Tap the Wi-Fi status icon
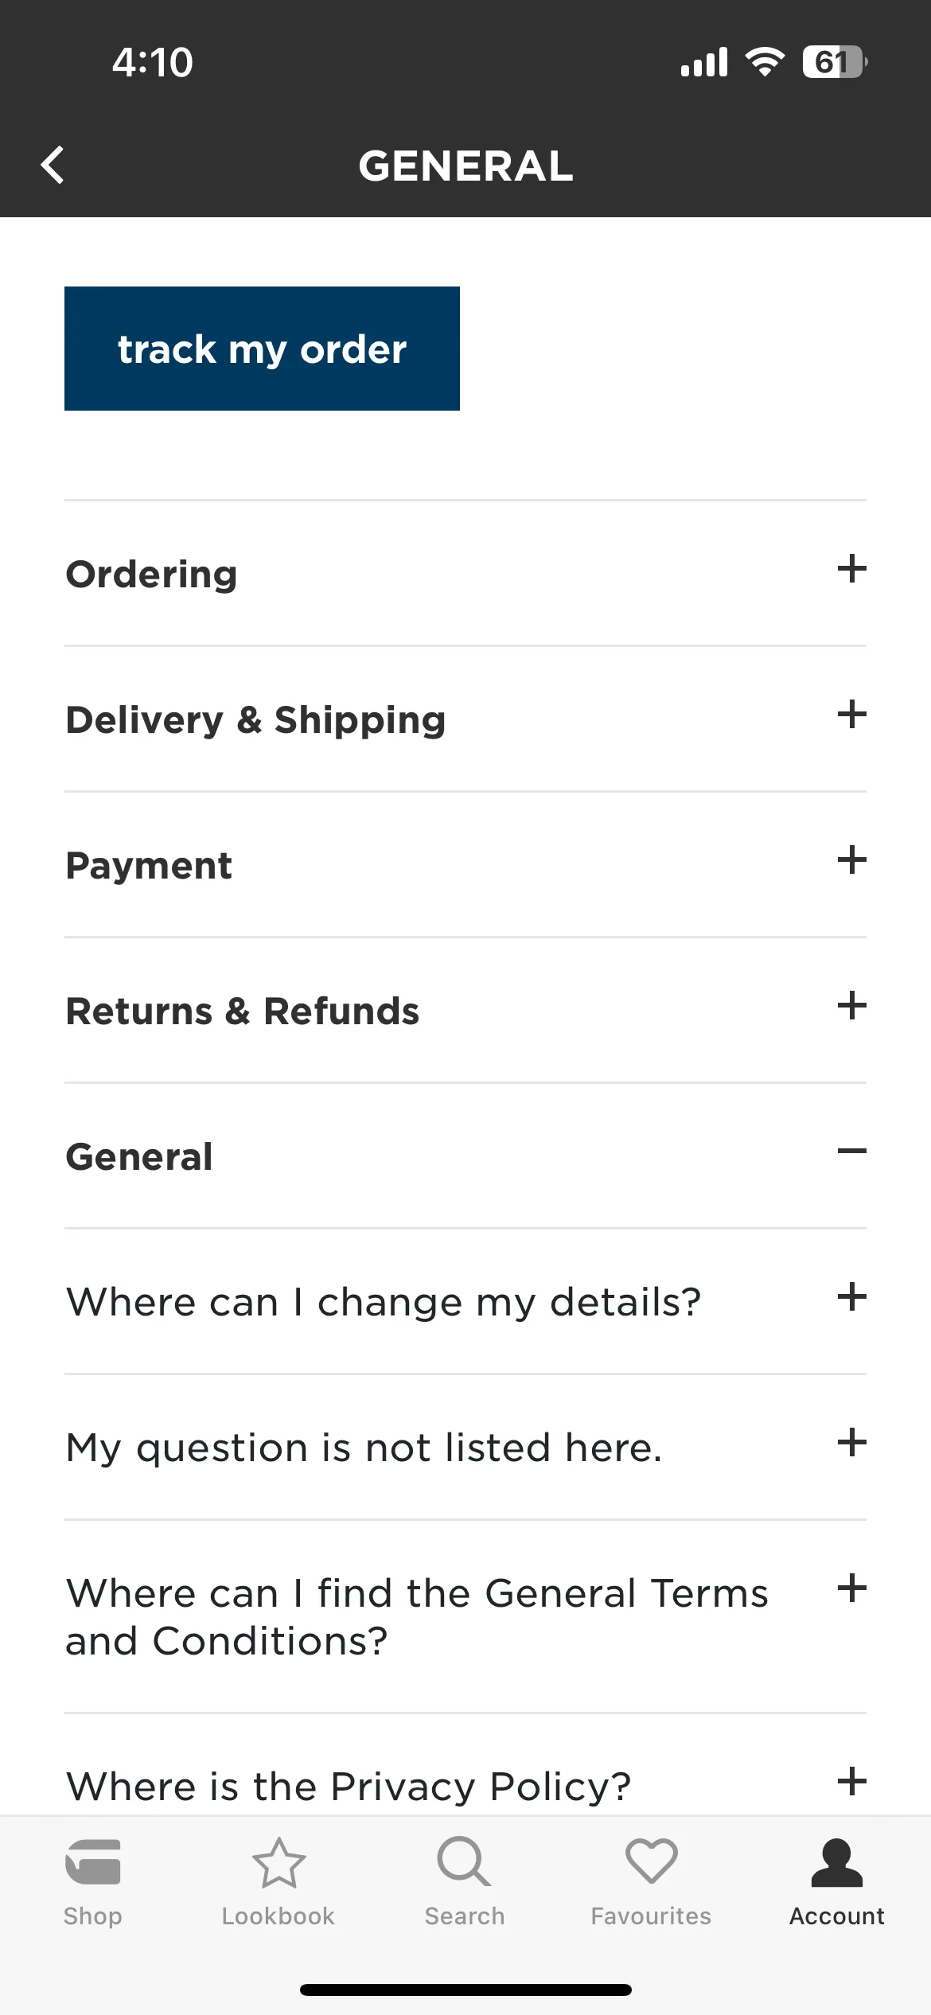This screenshot has height=2015, width=931. pos(765,62)
